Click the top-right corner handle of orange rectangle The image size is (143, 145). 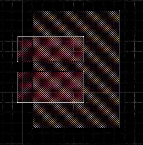119,11
